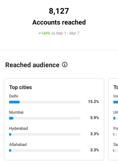Select the Hyderabad city label
The width and height of the screenshot is (118, 164).
(x=19, y=128)
